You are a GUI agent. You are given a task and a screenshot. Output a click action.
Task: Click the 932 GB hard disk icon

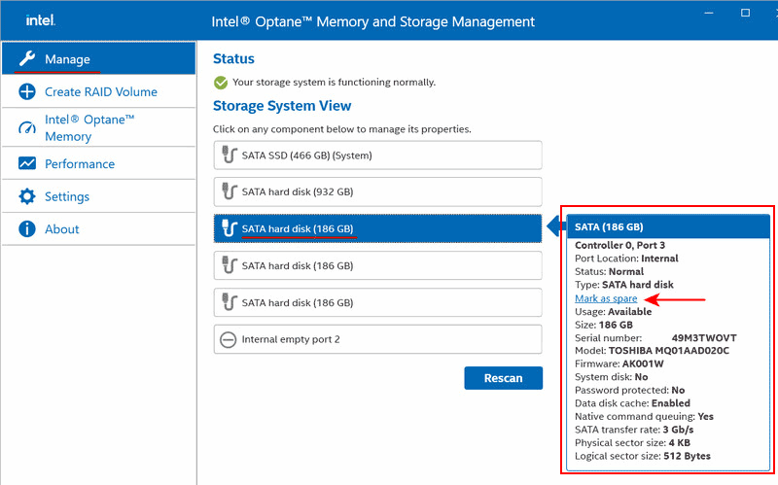(x=230, y=191)
